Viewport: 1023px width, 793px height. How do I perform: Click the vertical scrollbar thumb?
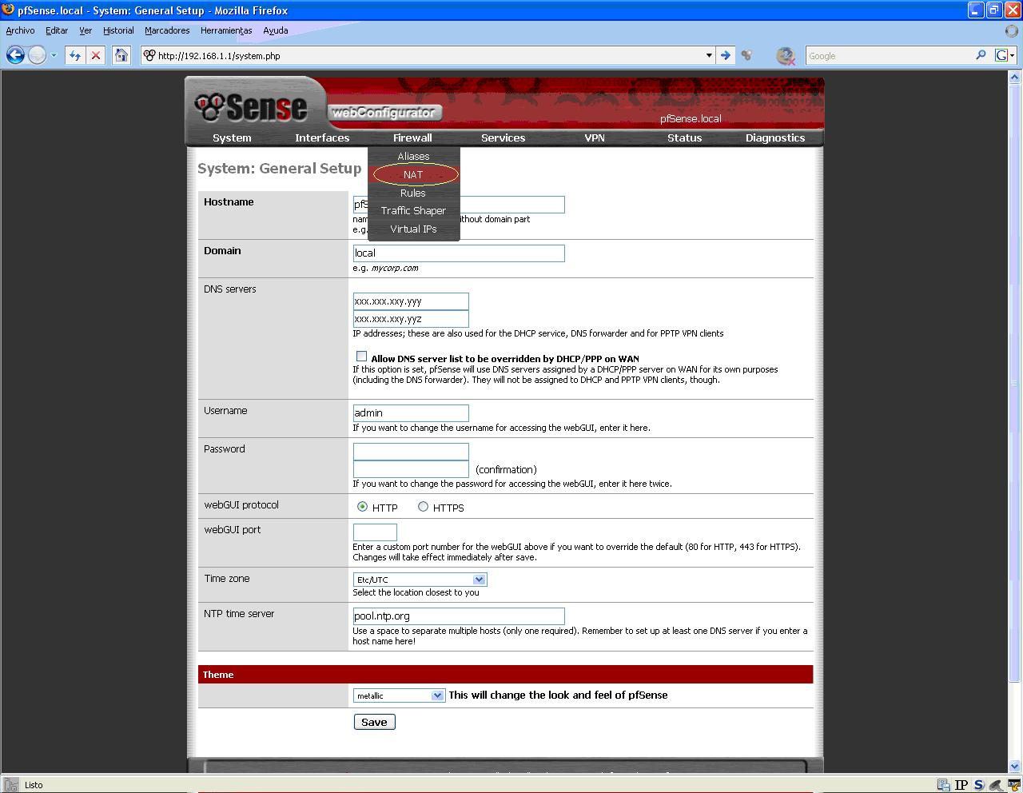click(1016, 383)
